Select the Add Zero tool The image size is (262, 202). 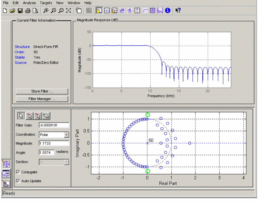(x=38, y=116)
